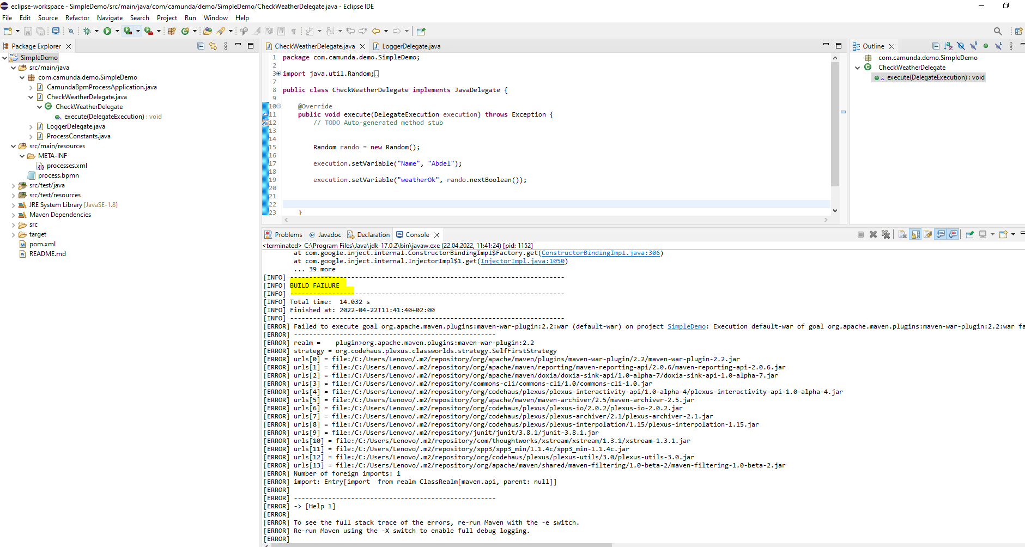Toggle Hide Non-Public Members green dot
The width and height of the screenshot is (1025, 547).
click(985, 46)
